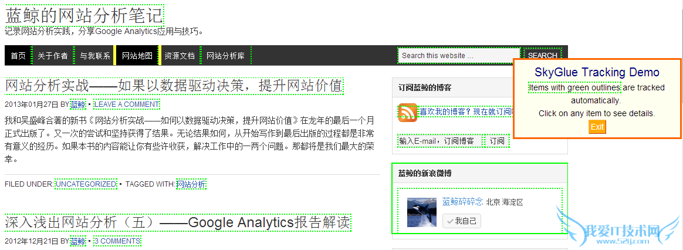Select 网站地图 in navigation bar

click(x=137, y=56)
